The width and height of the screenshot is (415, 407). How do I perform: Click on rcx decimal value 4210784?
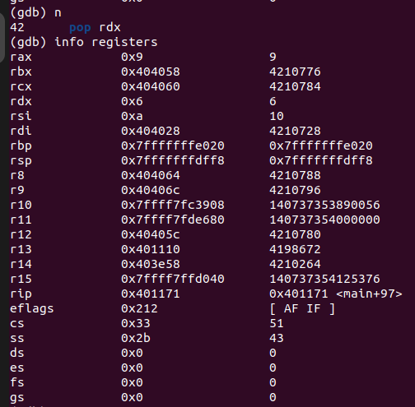[x=295, y=86]
